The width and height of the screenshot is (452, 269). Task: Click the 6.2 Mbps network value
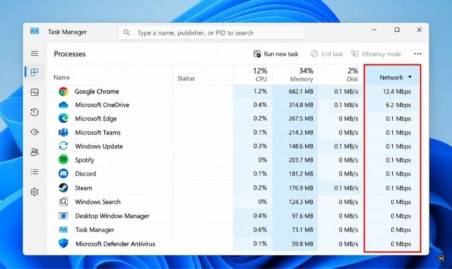coord(398,105)
